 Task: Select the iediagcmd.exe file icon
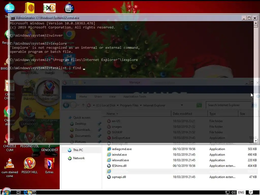tap(109, 149)
